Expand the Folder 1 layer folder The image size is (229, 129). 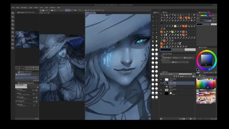pos(165,86)
